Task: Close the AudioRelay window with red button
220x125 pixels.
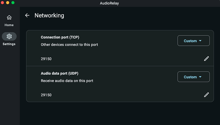Action: tap(2, 3)
